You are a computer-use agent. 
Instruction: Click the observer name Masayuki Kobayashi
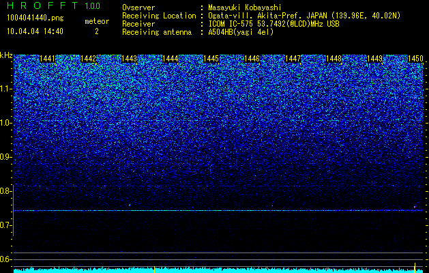pos(245,8)
